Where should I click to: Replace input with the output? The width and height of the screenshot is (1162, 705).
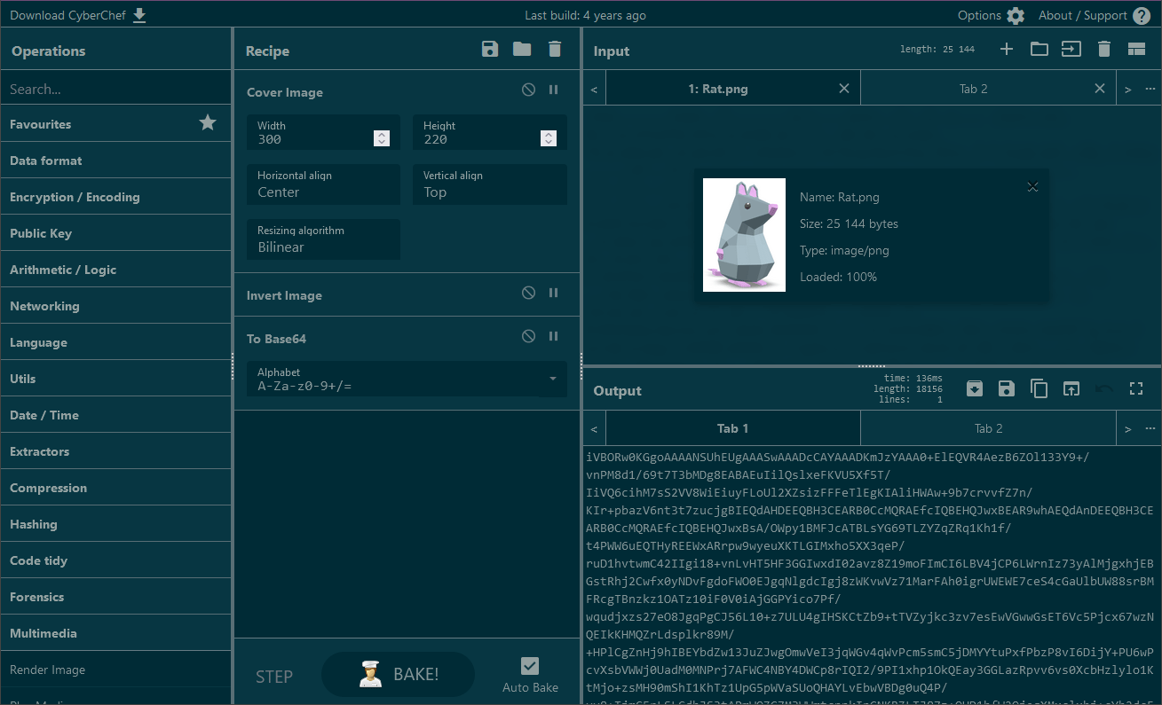(1071, 388)
